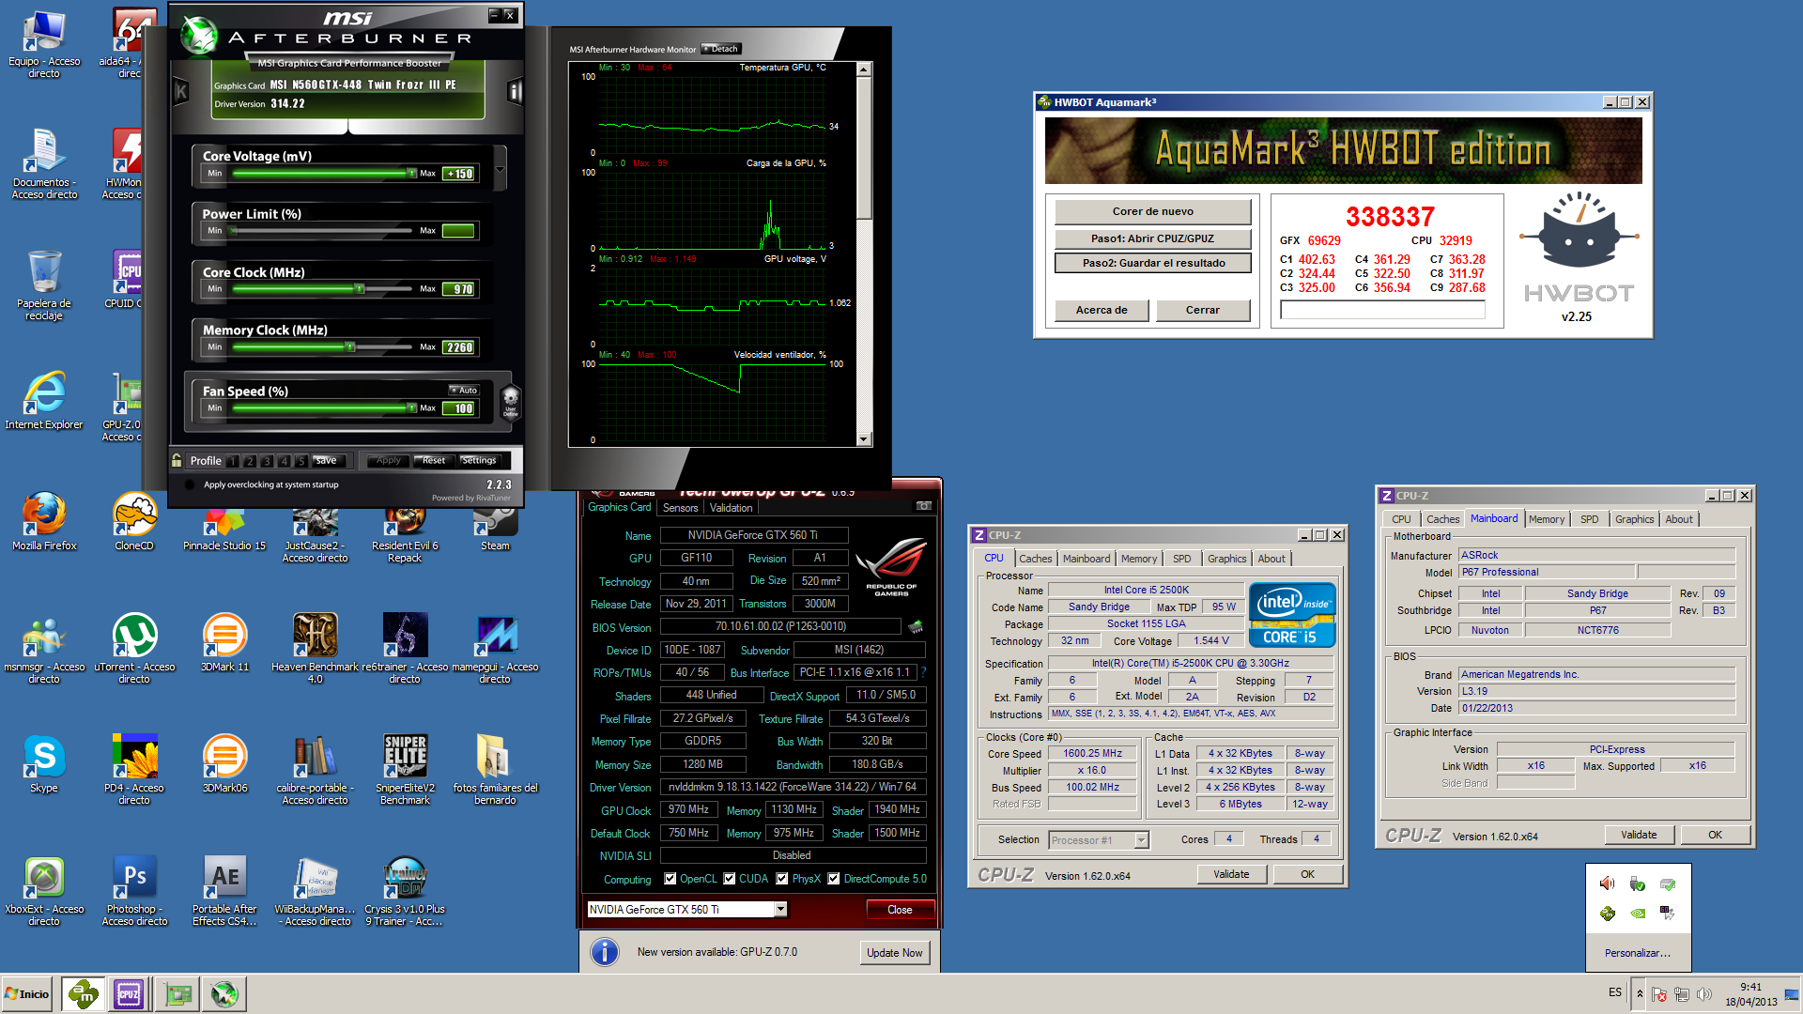Select Afterburner profile slot 3
The image size is (1803, 1014).
pyautogui.click(x=267, y=461)
